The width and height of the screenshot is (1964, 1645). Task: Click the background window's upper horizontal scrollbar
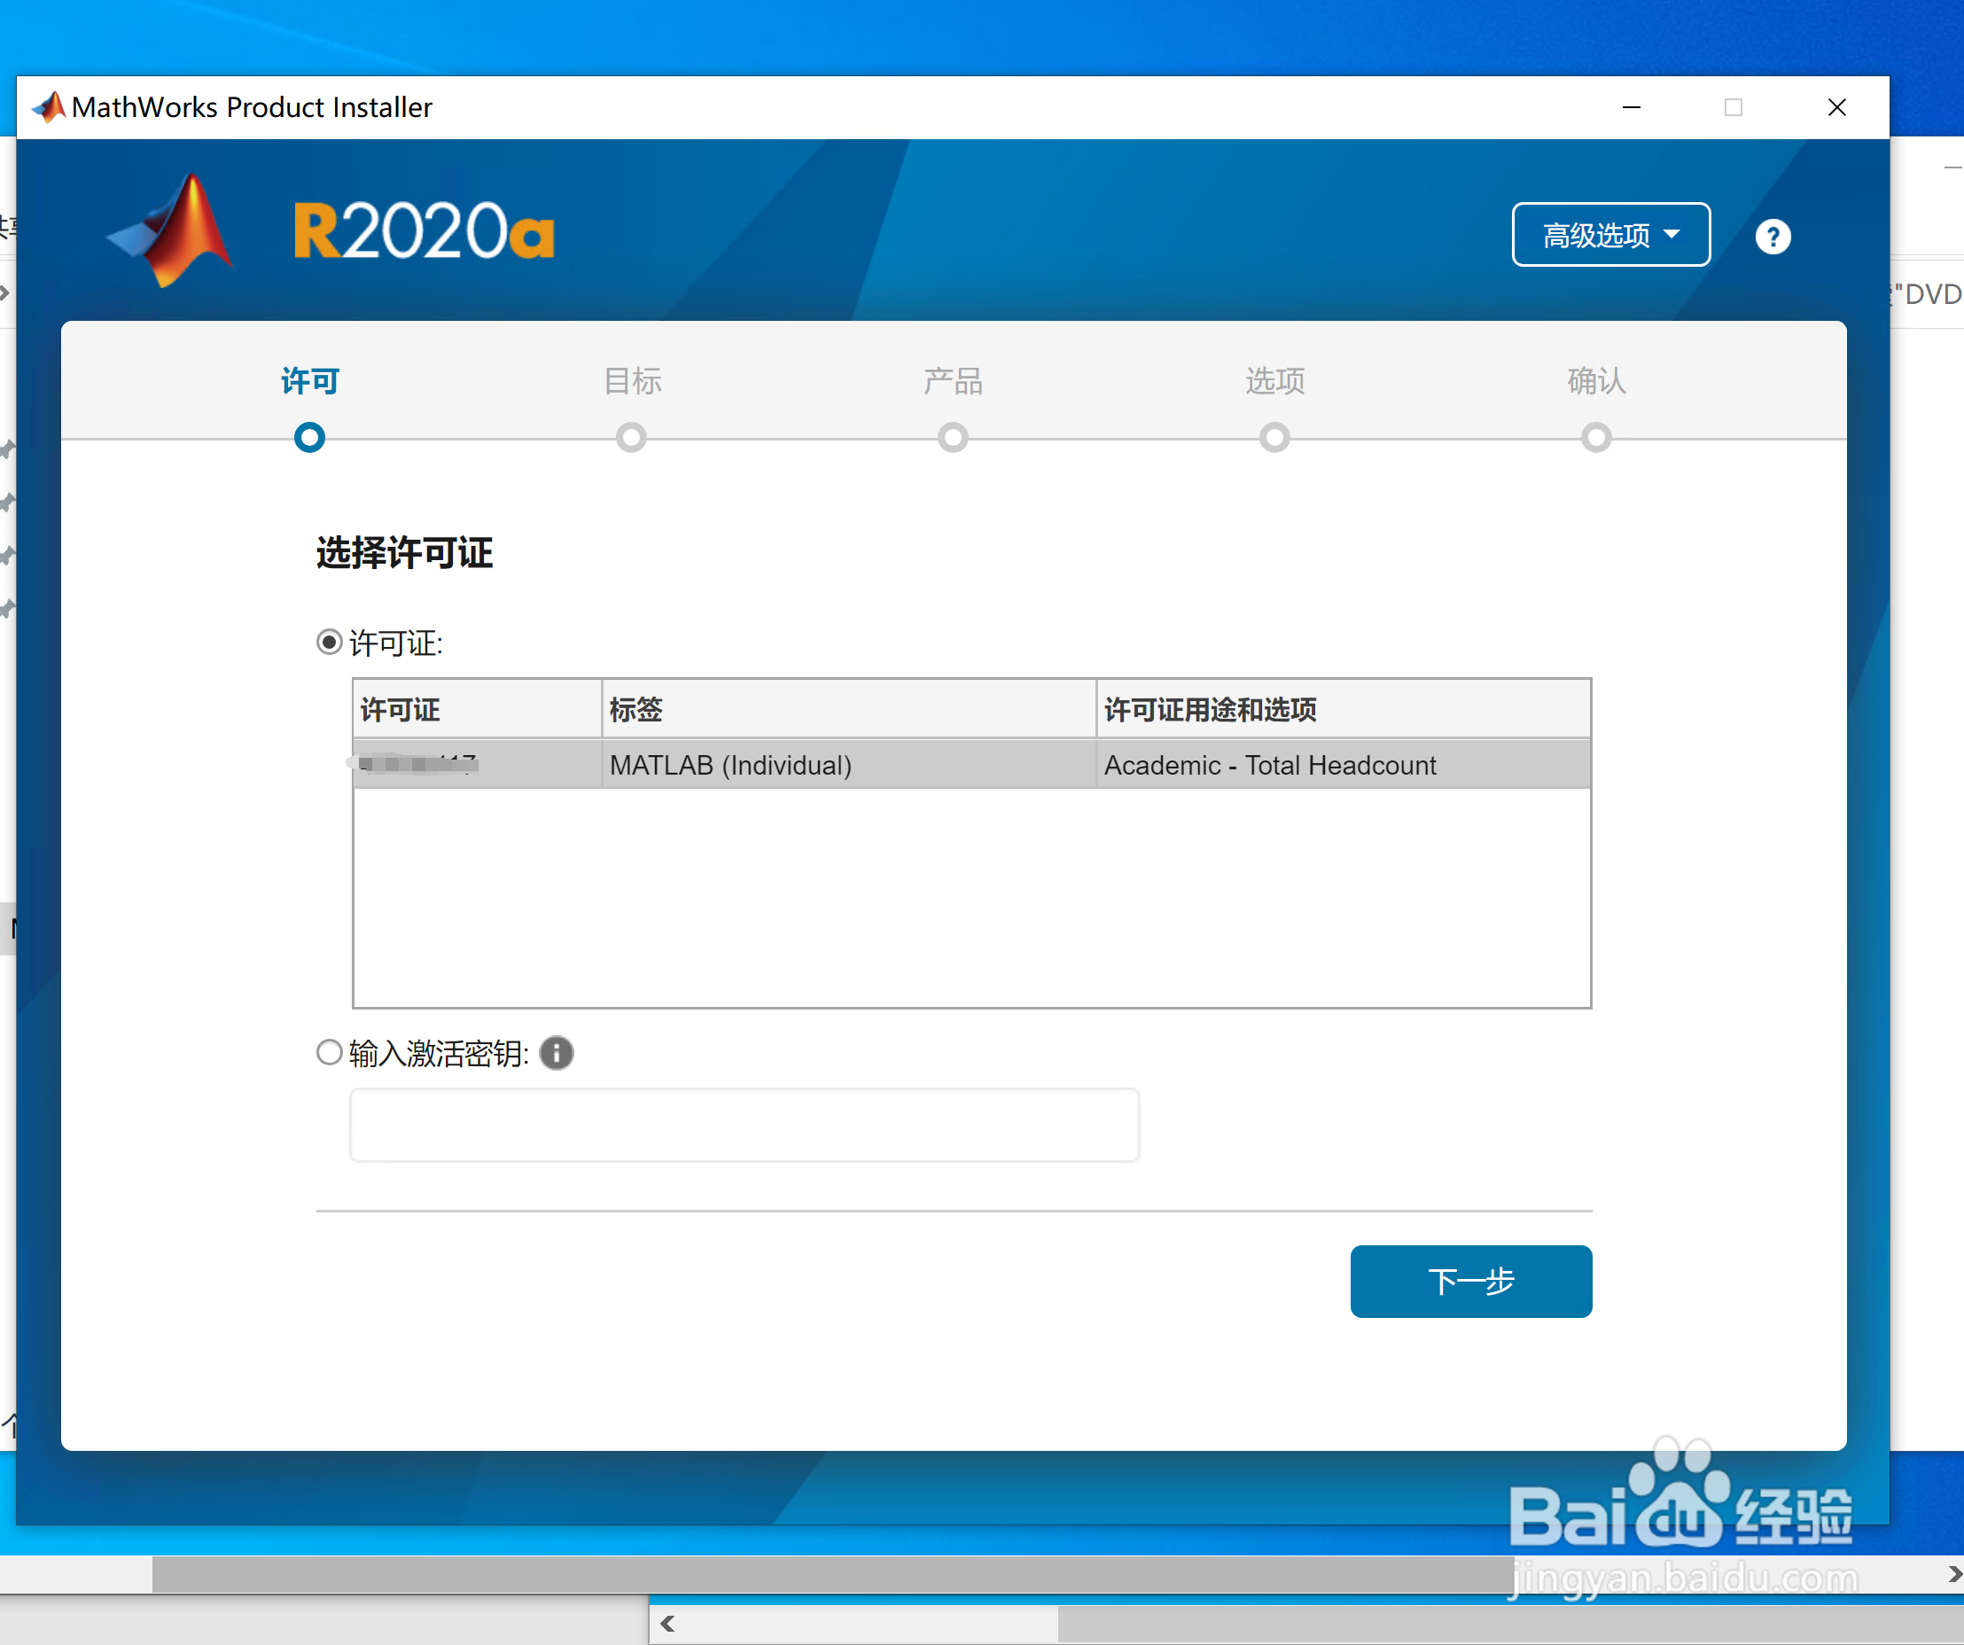[x=832, y=1574]
